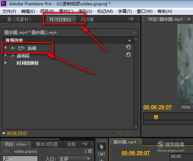Open the 标记(M) menu
Screen dimensions: 193x161
(x=105, y=11)
